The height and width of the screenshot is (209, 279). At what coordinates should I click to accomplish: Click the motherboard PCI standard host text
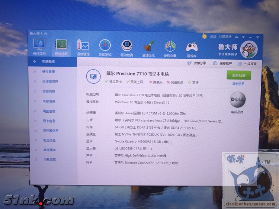(169, 120)
